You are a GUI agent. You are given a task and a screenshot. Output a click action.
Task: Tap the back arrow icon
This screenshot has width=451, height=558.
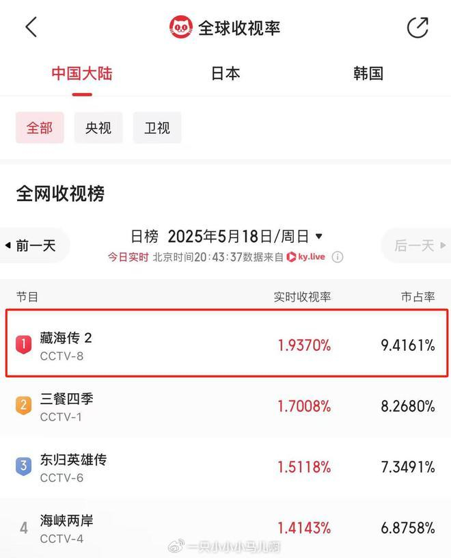(x=31, y=27)
